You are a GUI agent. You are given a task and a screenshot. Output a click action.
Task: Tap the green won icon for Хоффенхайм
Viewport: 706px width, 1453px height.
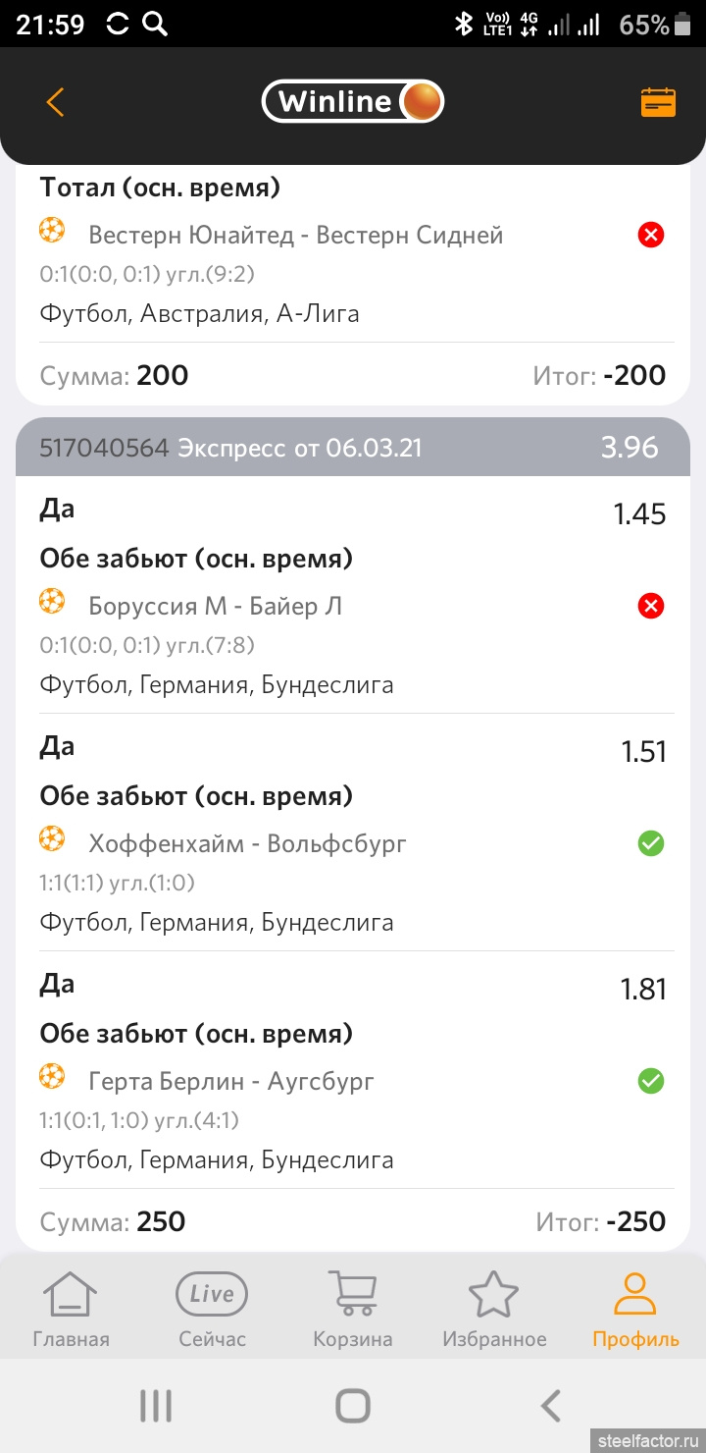click(651, 843)
